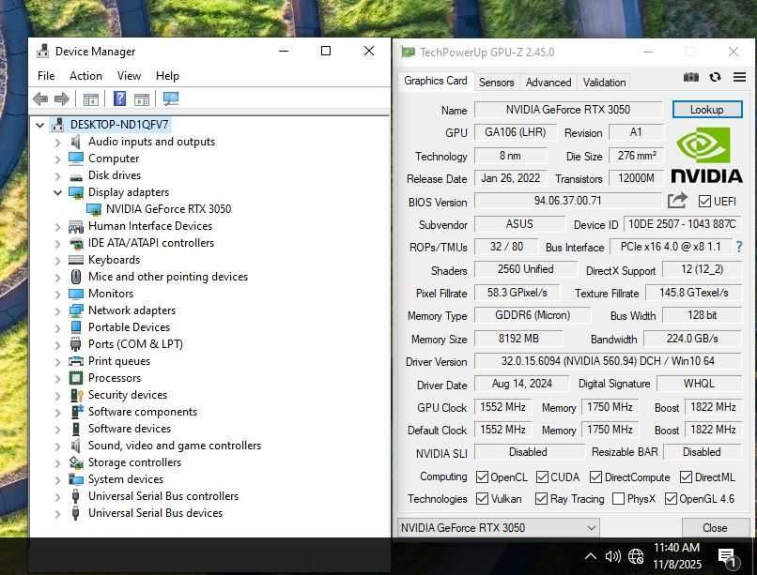The height and width of the screenshot is (575, 757).
Task: Toggle the UEFI checkbox
Action: 704,201
